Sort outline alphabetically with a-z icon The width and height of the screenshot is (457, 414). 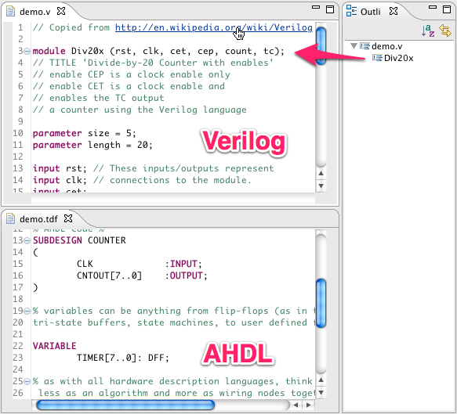pyautogui.click(x=428, y=31)
